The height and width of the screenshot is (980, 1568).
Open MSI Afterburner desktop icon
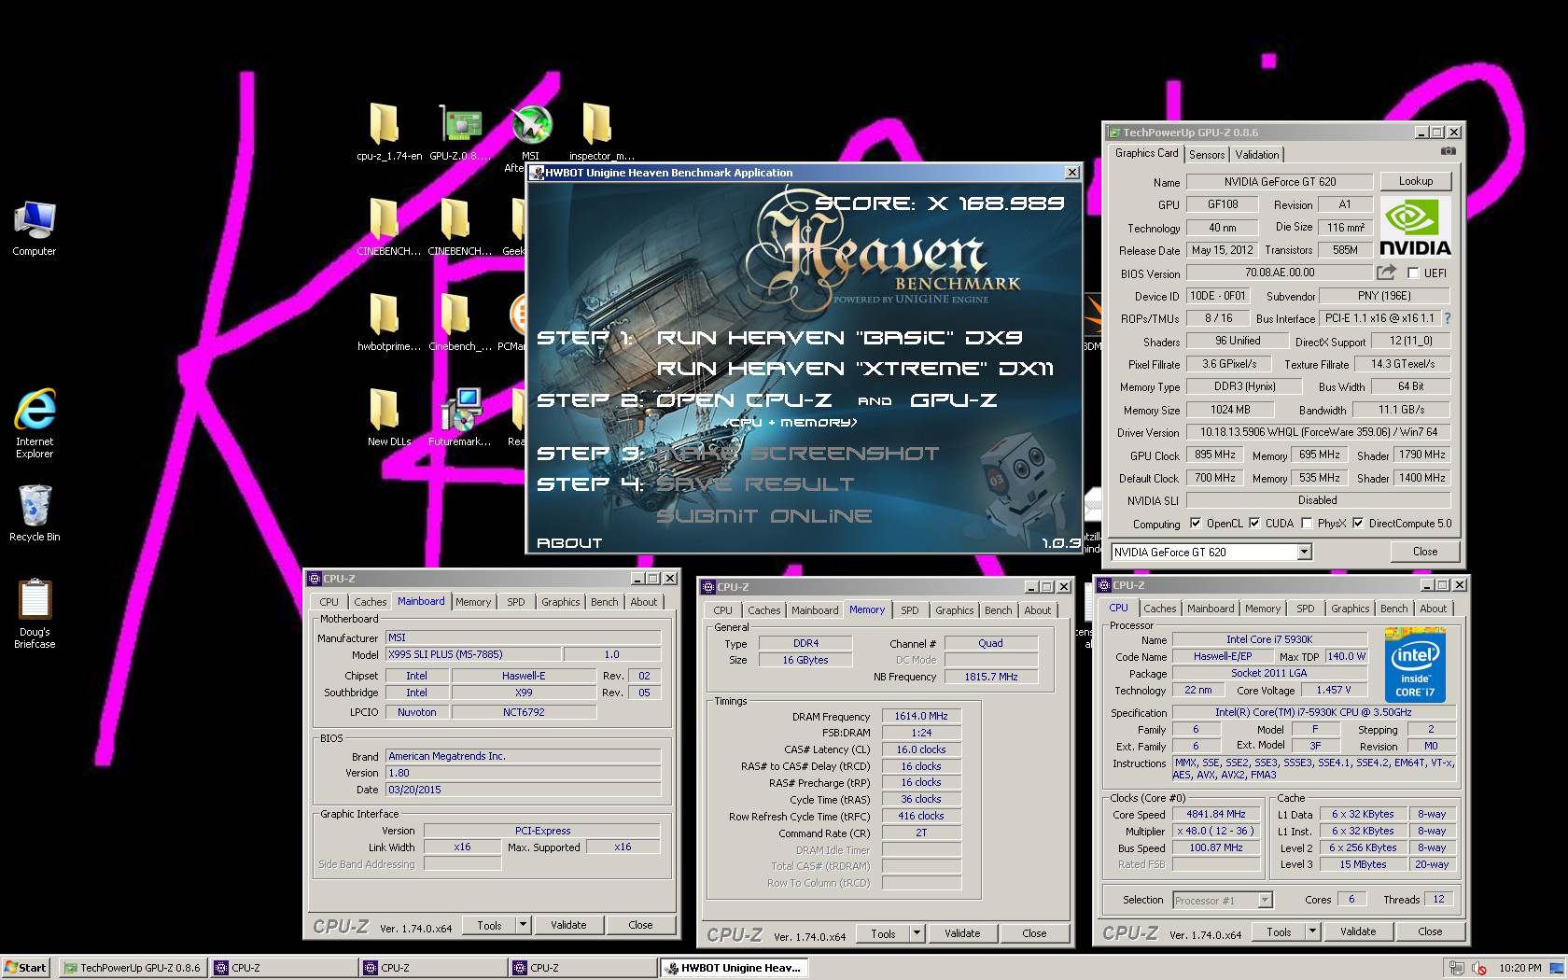pos(531,124)
